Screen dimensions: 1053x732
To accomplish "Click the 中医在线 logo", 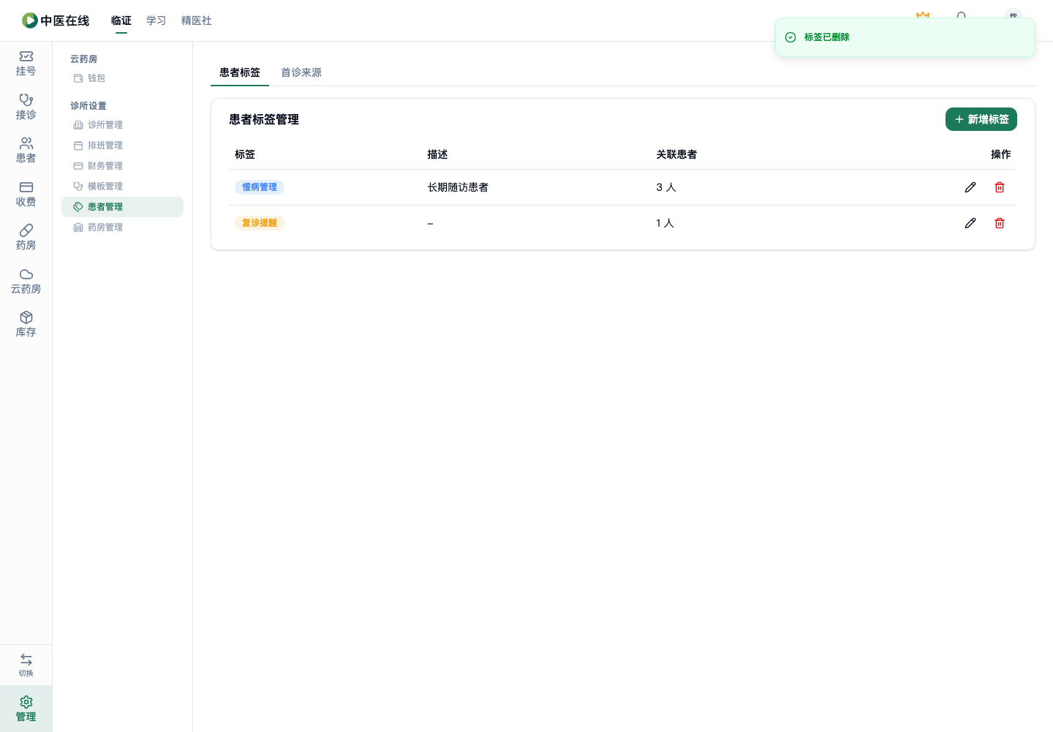I will point(56,20).
